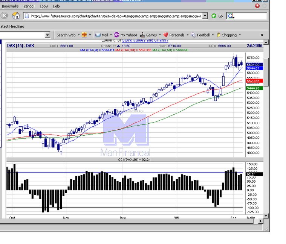Click the green Go arrow icon
The image size is (286, 244).
point(214,16)
